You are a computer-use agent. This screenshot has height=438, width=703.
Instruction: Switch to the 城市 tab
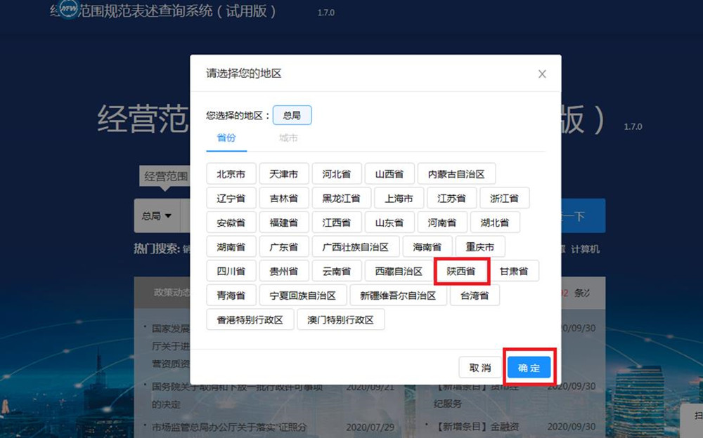pos(288,138)
